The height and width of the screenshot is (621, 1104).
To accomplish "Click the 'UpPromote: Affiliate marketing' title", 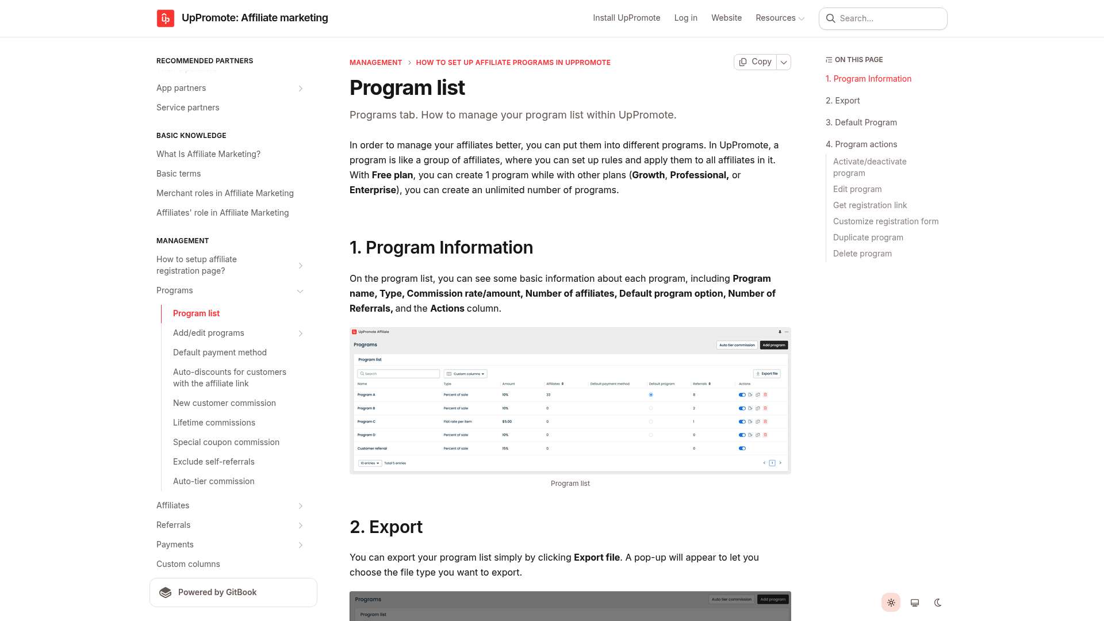I will pyautogui.click(x=255, y=18).
